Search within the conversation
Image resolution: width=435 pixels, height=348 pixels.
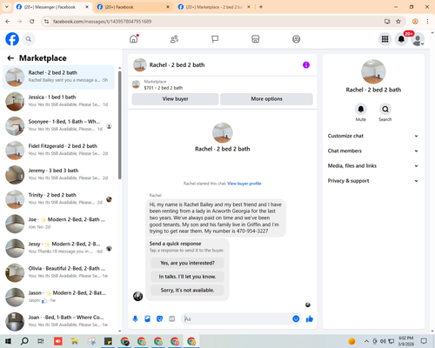coord(385,110)
